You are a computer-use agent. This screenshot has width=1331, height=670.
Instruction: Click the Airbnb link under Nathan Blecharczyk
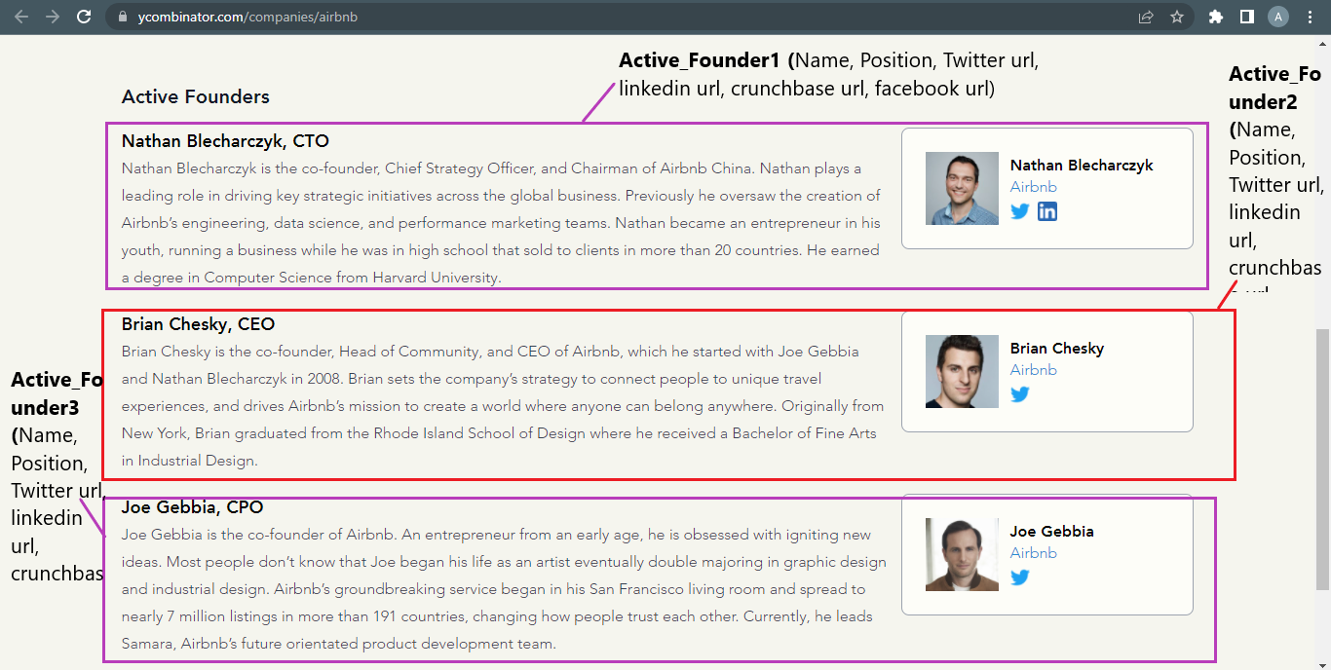point(1034,187)
